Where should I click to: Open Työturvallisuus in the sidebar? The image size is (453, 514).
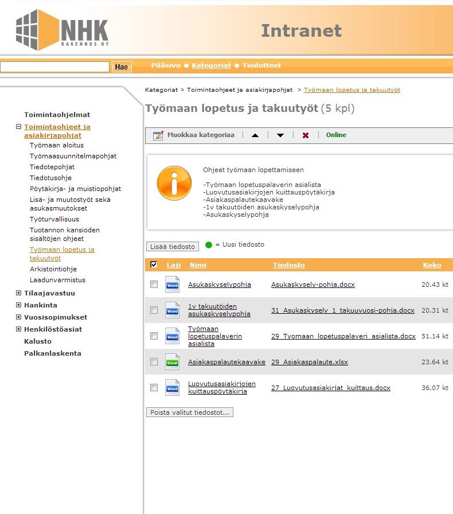click(x=54, y=219)
